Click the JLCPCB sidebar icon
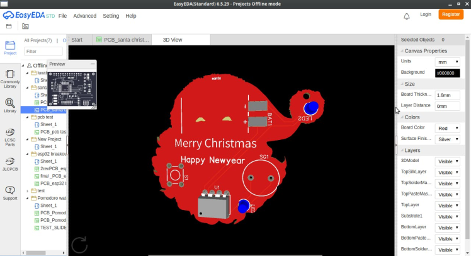Image resolution: width=471 pixels, height=256 pixels. pos(10,163)
